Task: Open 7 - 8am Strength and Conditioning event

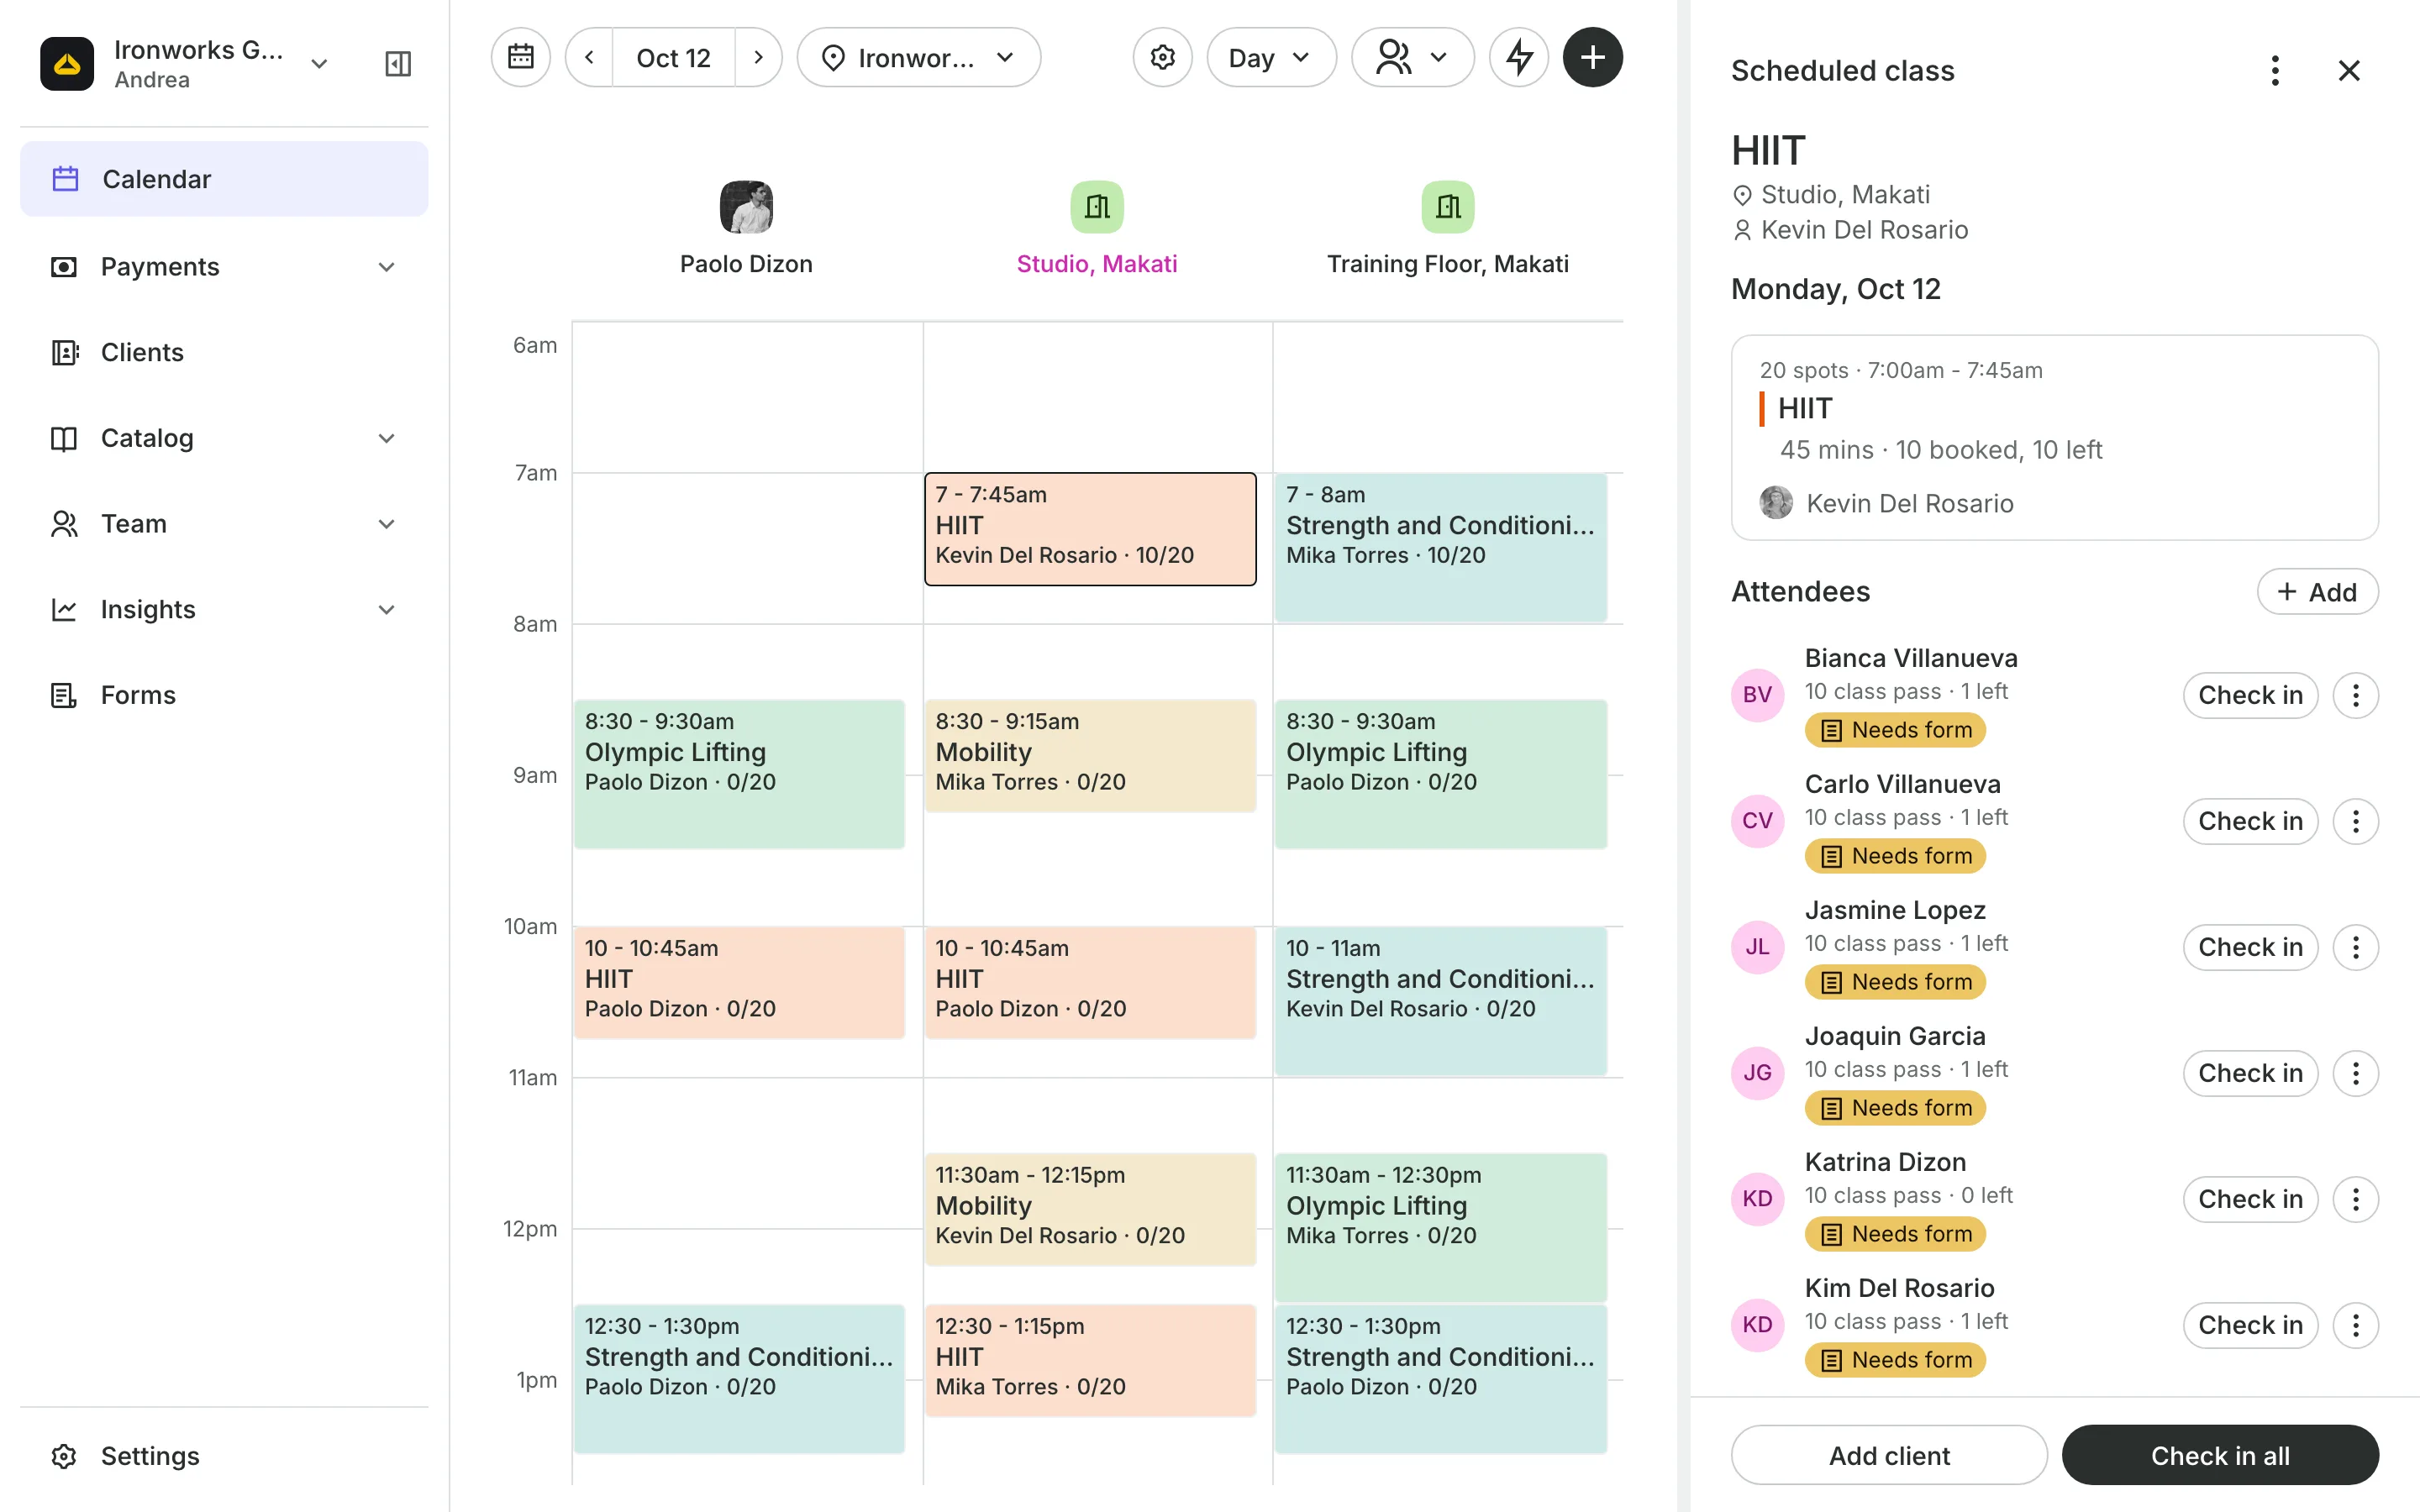Action: point(1441,547)
